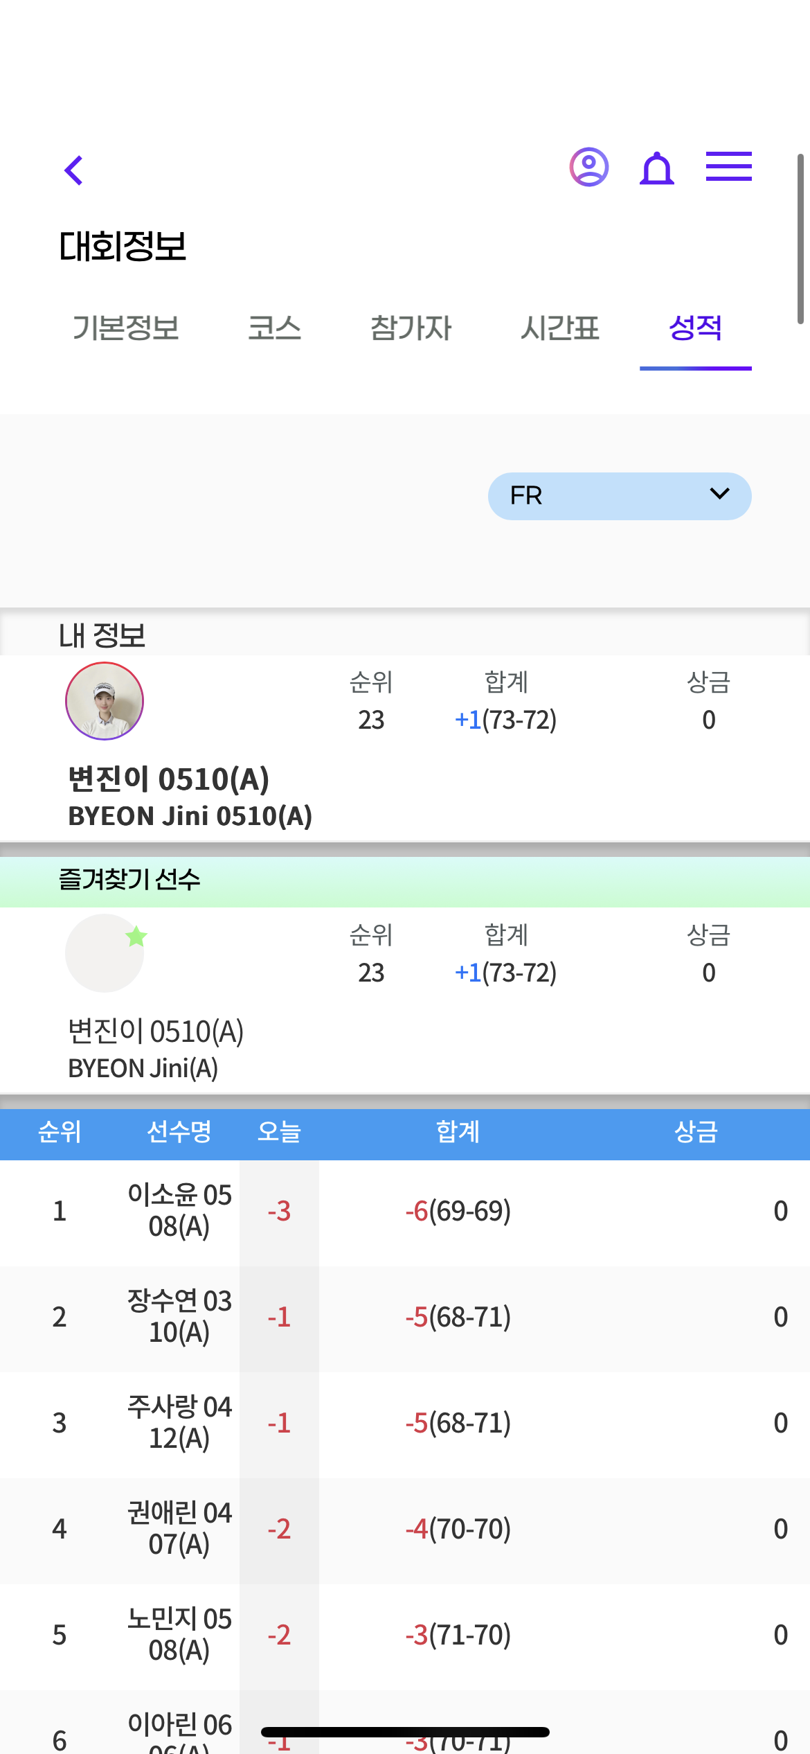810x1754 pixels.
Task: Click the chevron arrow in FR selector
Action: 720,494
